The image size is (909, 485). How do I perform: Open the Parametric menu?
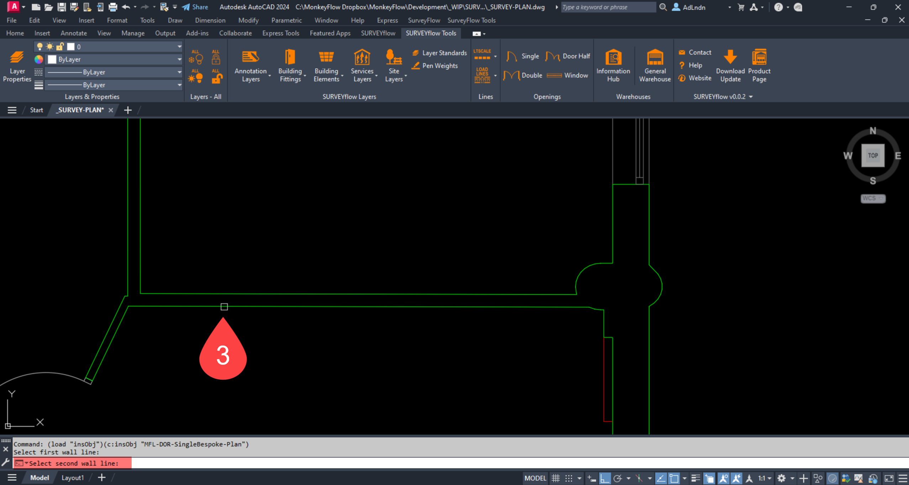pyautogui.click(x=286, y=20)
